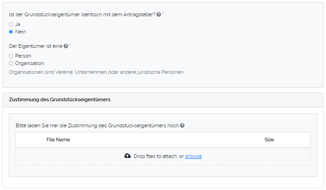Image resolution: width=326 pixels, height=190 pixels.
Task: Select the 'Ja' radio button
Action: [11, 24]
